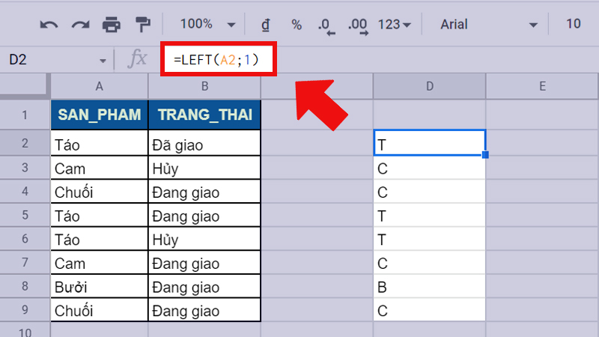Viewport: 599px width, 337px height.
Task: Select row 5 header
Action: coord(25,216)
